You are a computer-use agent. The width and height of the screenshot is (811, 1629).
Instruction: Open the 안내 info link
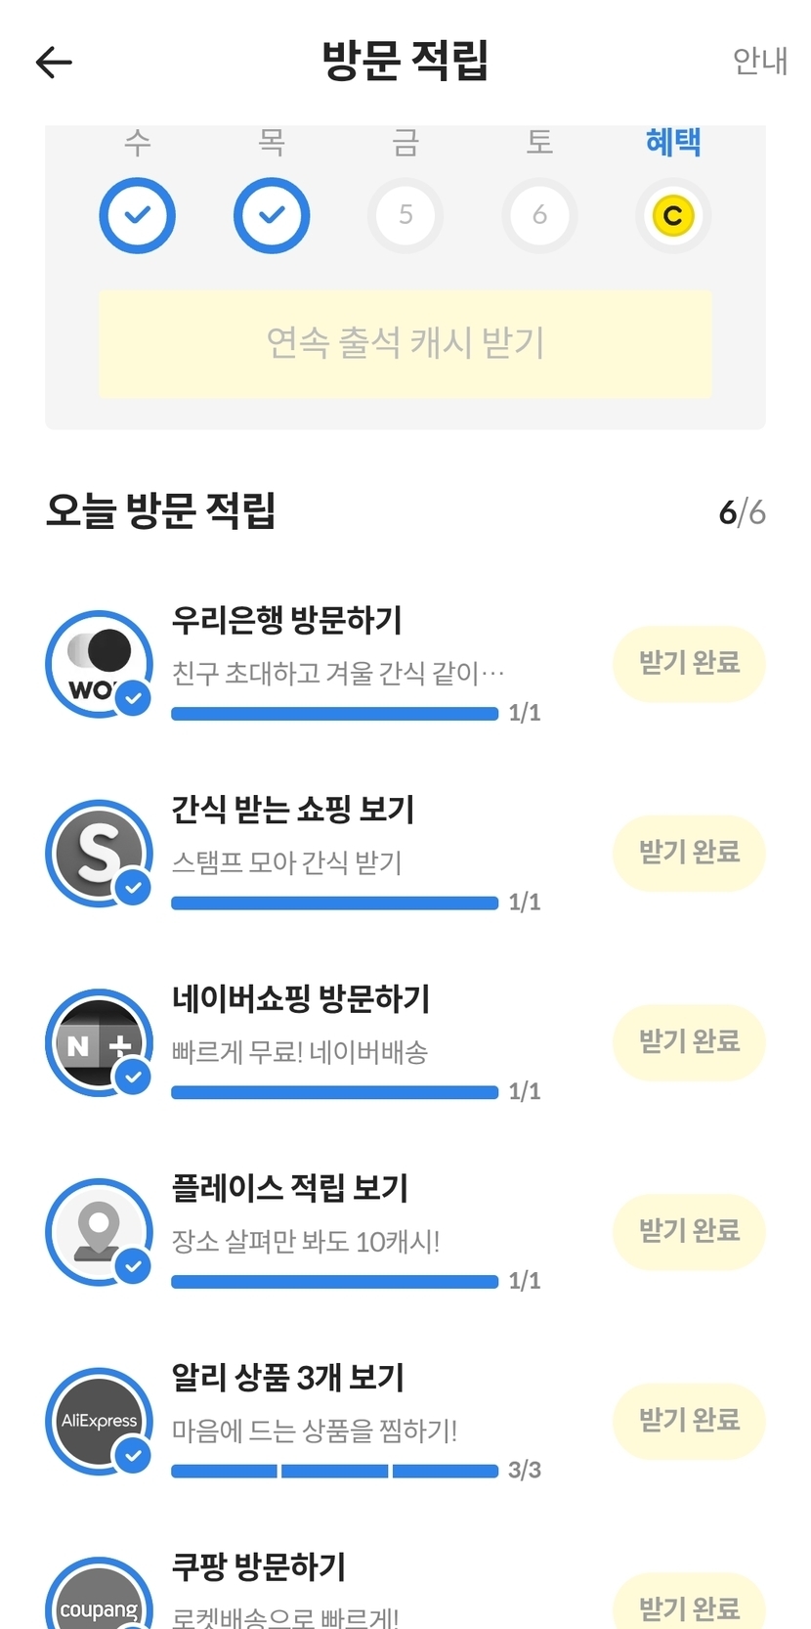[759, 61]
